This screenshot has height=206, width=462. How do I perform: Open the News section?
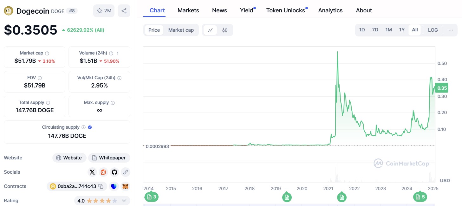click(219, 10)
